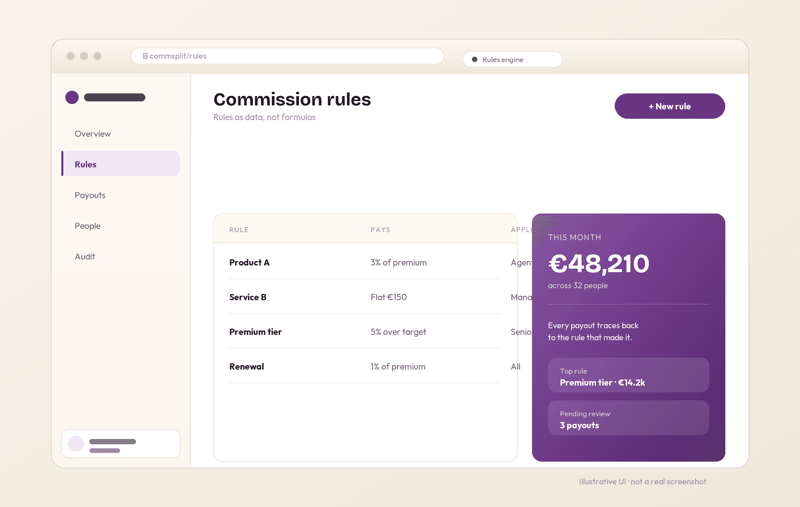Image resolution: width=800 pixels, height=507 pixels.
Task: Open the People section
Action: pos(88,226)
